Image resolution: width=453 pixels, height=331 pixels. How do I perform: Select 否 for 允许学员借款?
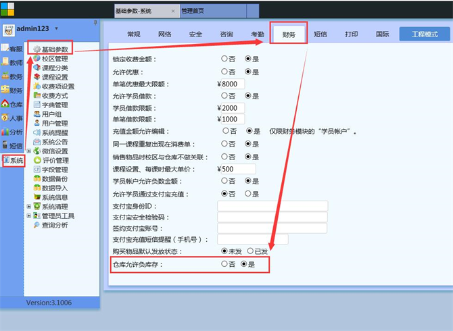click(224, 95)
